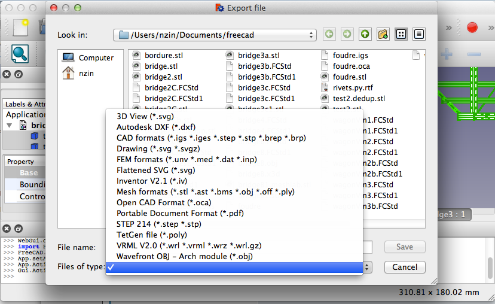Viewport: 495px width, 304px height.
Task: Choose Open CAD Format (*.oca) type
Action: click(234, 202)
